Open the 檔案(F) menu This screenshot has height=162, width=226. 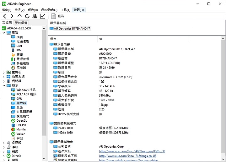point(7,10)
